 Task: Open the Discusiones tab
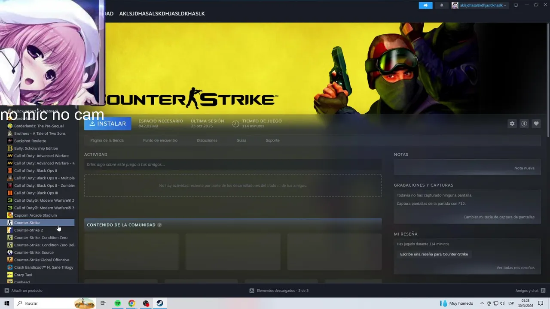pos(207,140)
